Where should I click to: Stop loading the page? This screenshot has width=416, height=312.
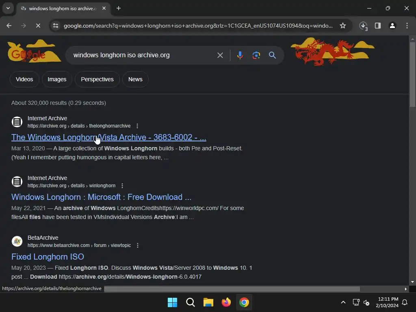pos(38,26)
